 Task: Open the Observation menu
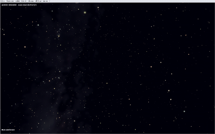(10, 1)
